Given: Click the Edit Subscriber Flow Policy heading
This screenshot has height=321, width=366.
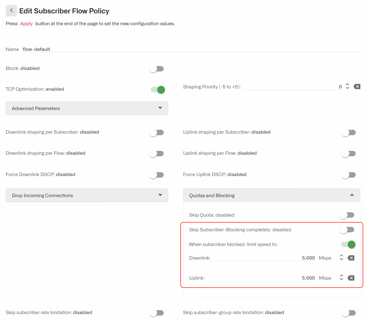Looking at the screenshot, I should point(64,11).
